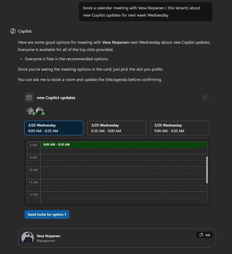Screen dimensions: 232x254
Task: Click the Ask button on the profile card
Action: [205, 235]
